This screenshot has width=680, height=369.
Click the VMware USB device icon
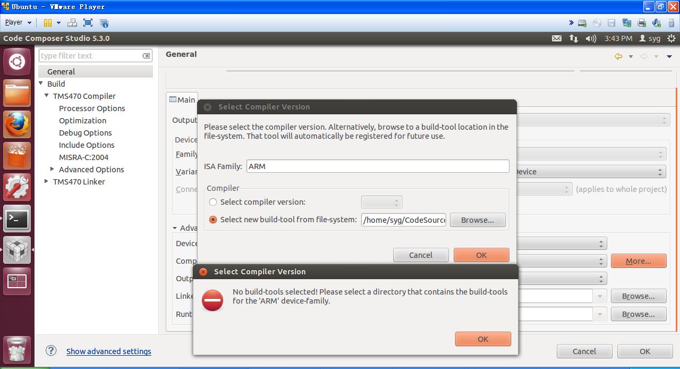[671, 23]
